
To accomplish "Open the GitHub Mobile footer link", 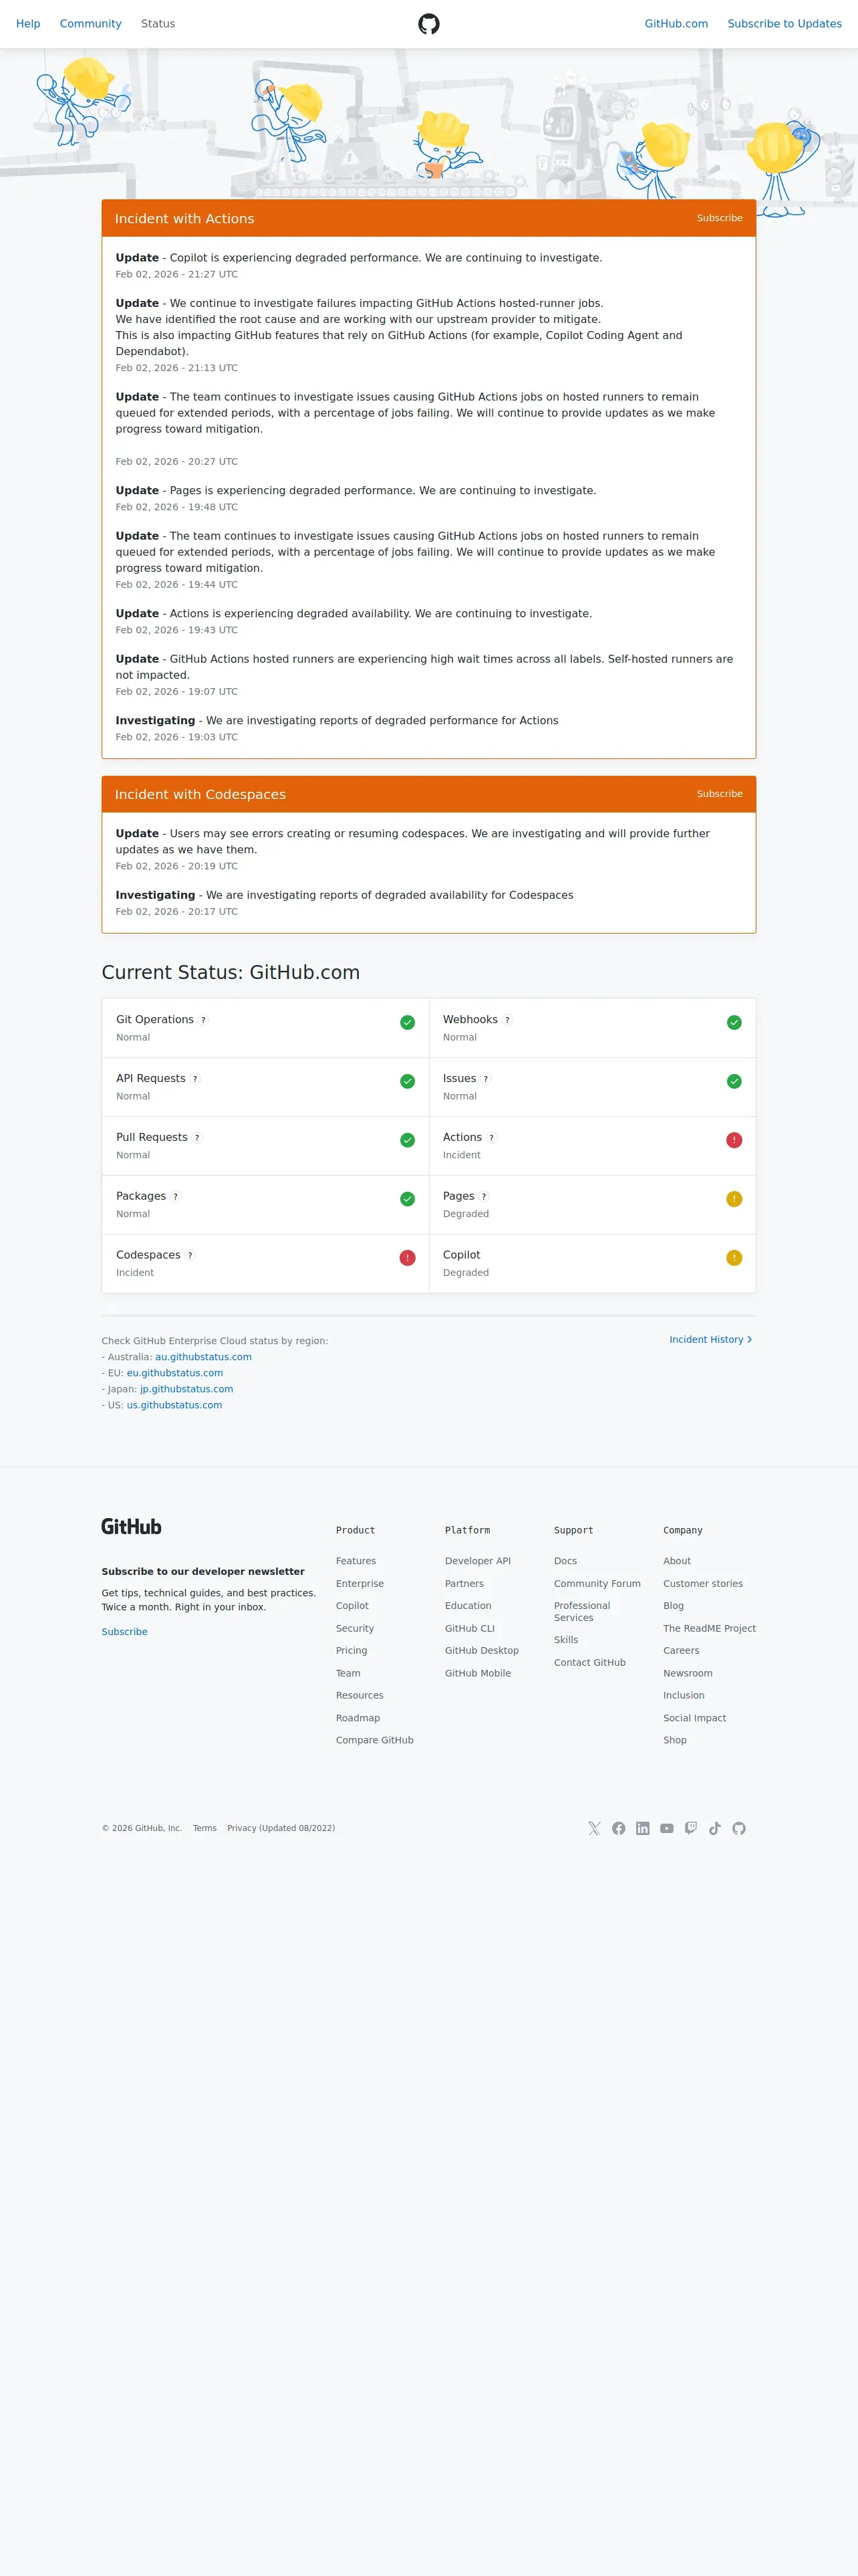I will [x=477, y=1673].
